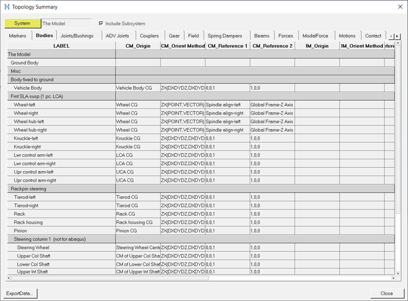
Task: Click the CM_Reference 1 column header
Action: (228, 46)
